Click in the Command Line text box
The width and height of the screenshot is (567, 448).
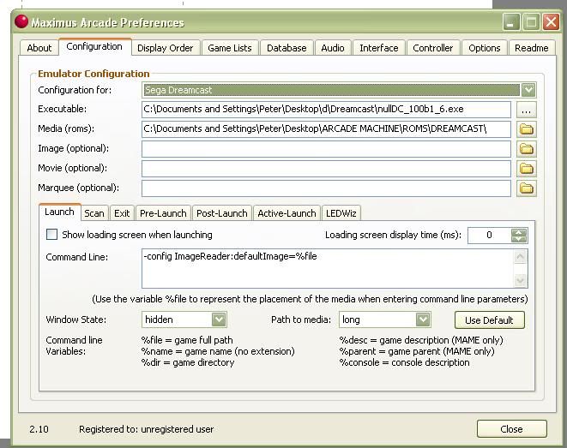[x=328, y=268]
